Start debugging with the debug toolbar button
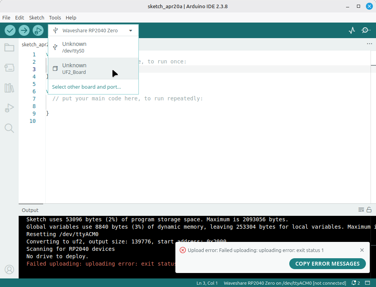Viewport: 376px width, 287px height. (x=38, y=30)
